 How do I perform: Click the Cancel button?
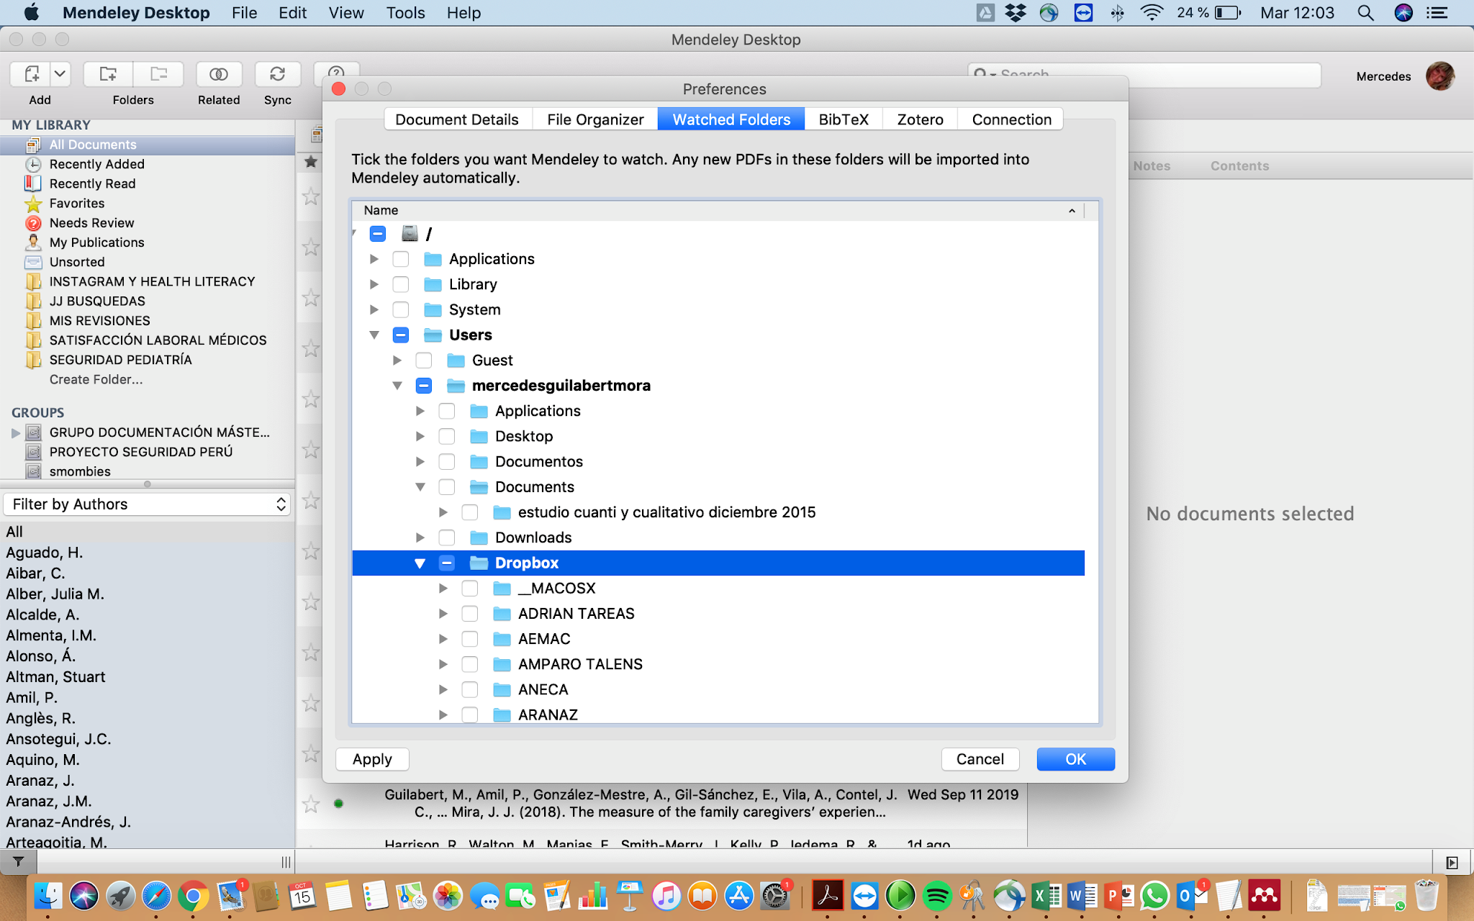[x=980, y=759]
